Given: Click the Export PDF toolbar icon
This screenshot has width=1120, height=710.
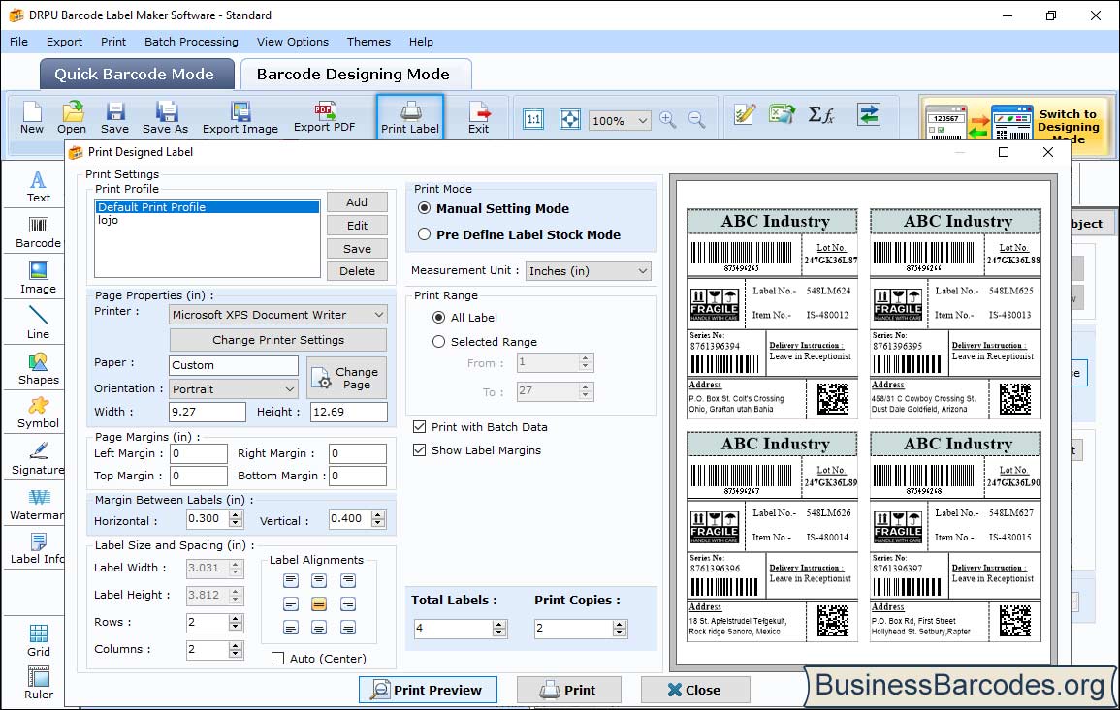Looking at the screenshot, I should pos(324,118).
